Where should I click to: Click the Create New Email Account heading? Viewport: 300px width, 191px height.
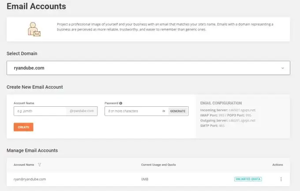click(x=34, y=87)
